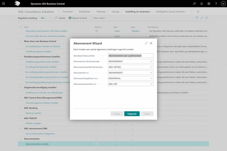Toggle Voltooid checkbox for Dynamics 365 Sales row
227x151 pixels.
(97, 31)
